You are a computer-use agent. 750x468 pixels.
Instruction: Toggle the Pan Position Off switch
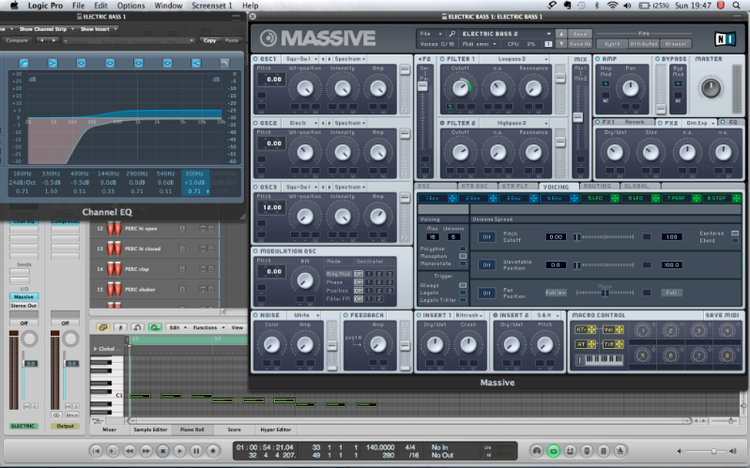coord(486,293)
